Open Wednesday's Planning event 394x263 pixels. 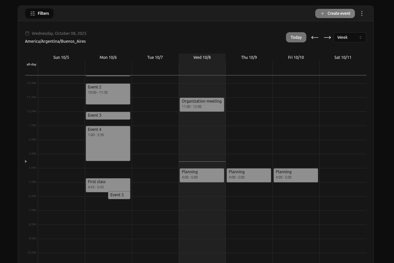202,175
